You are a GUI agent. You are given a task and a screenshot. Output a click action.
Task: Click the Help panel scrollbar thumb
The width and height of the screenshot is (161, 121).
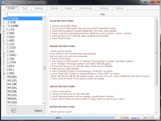[x=156, y=53]
